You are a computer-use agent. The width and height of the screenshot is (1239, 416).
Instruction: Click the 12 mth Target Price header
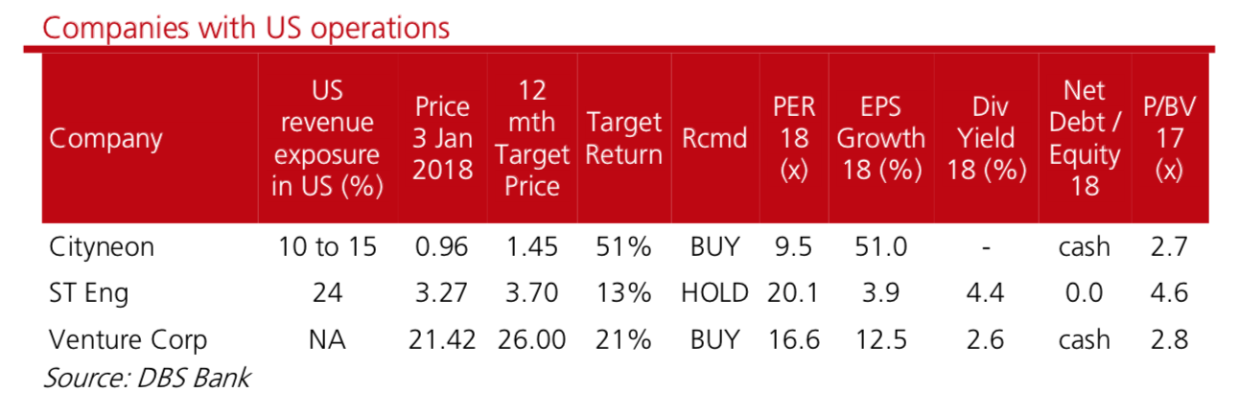(x=531, y=139)
